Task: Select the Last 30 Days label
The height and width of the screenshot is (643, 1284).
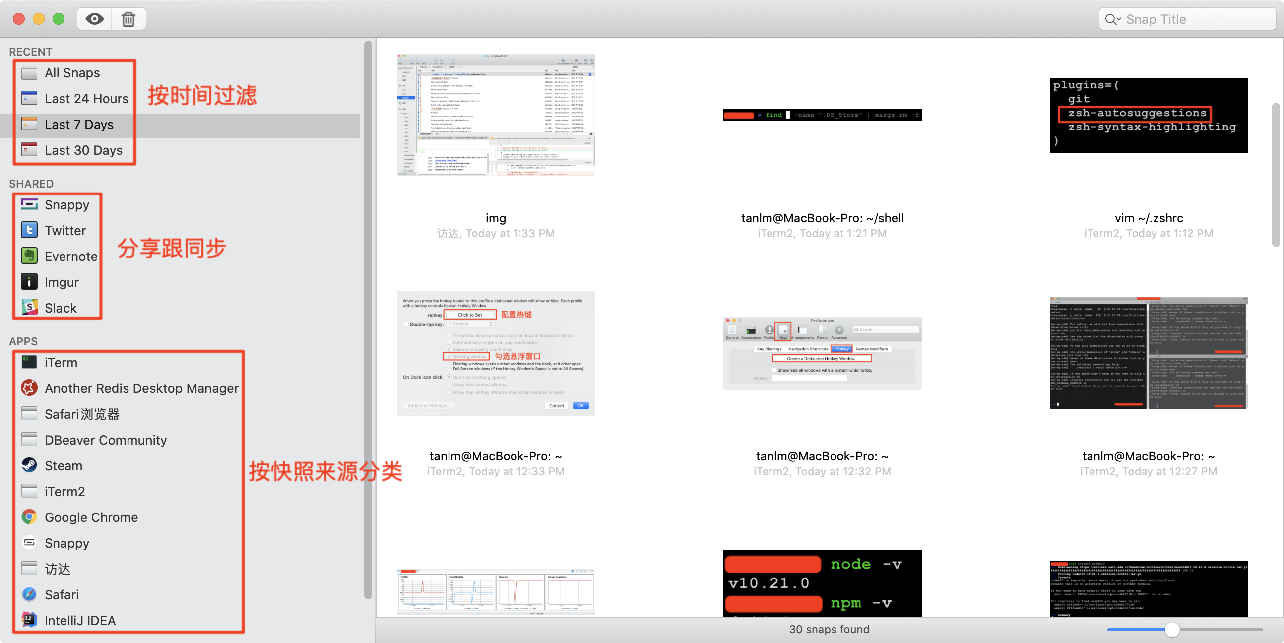Action: [84, 150]
